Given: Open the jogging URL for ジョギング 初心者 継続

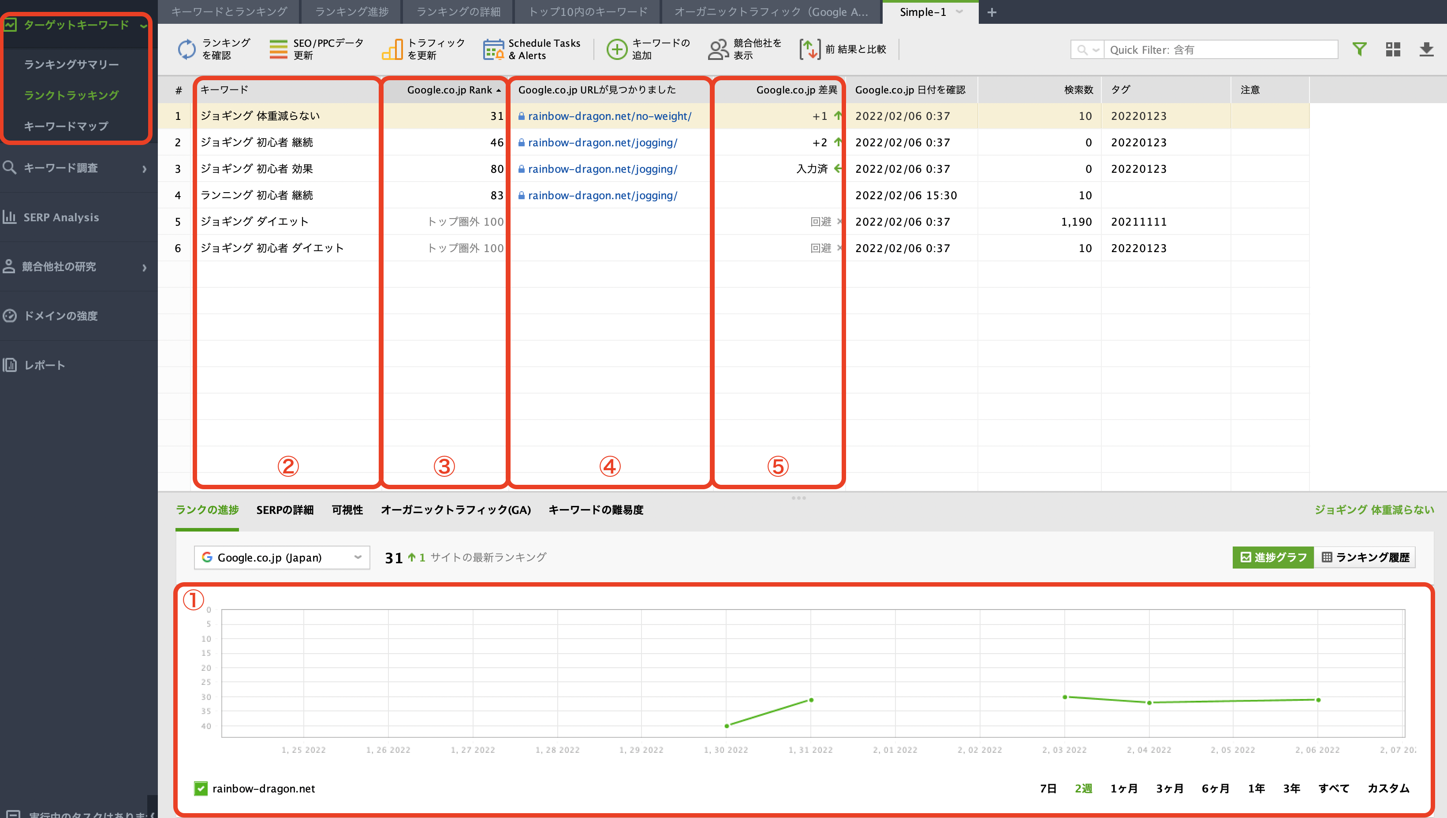Looking at the screenshot, I should pyautogui.click(x=602, y=142).
